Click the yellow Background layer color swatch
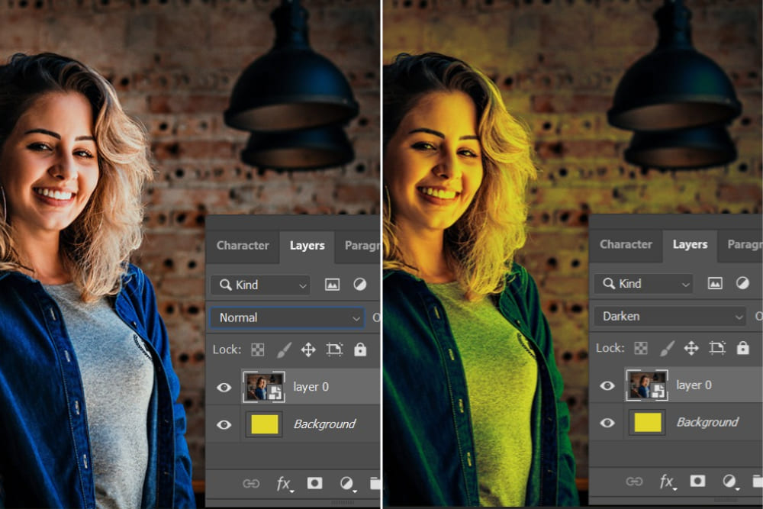763x509 pixels. click(265, 424)
